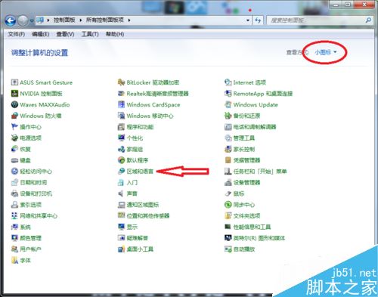This screenshot has height=297, width=378.
Task: Click the 个性化 icon
Action: pyautogui.click(x=121, y=138)
